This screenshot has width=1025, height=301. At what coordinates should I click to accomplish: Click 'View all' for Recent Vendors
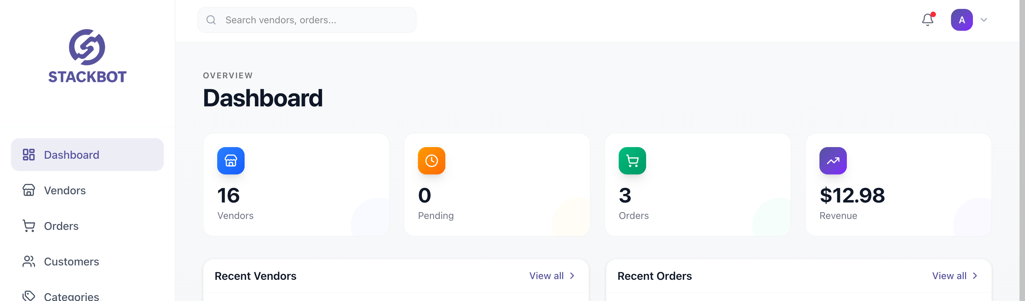(546, 276)
